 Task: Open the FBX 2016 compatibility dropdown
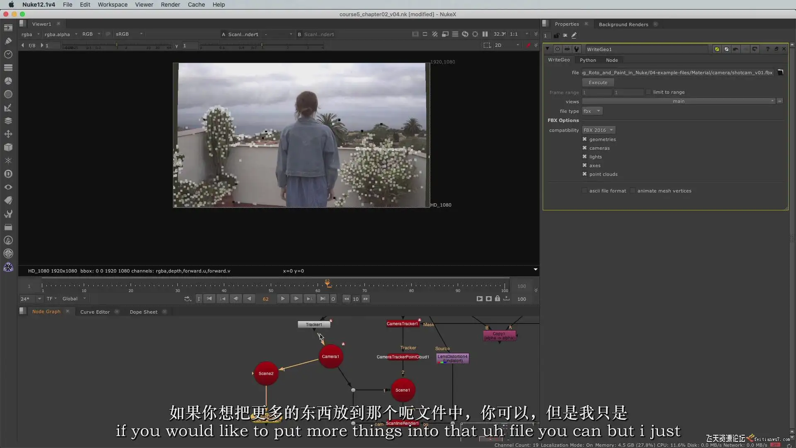coord(598,130)
